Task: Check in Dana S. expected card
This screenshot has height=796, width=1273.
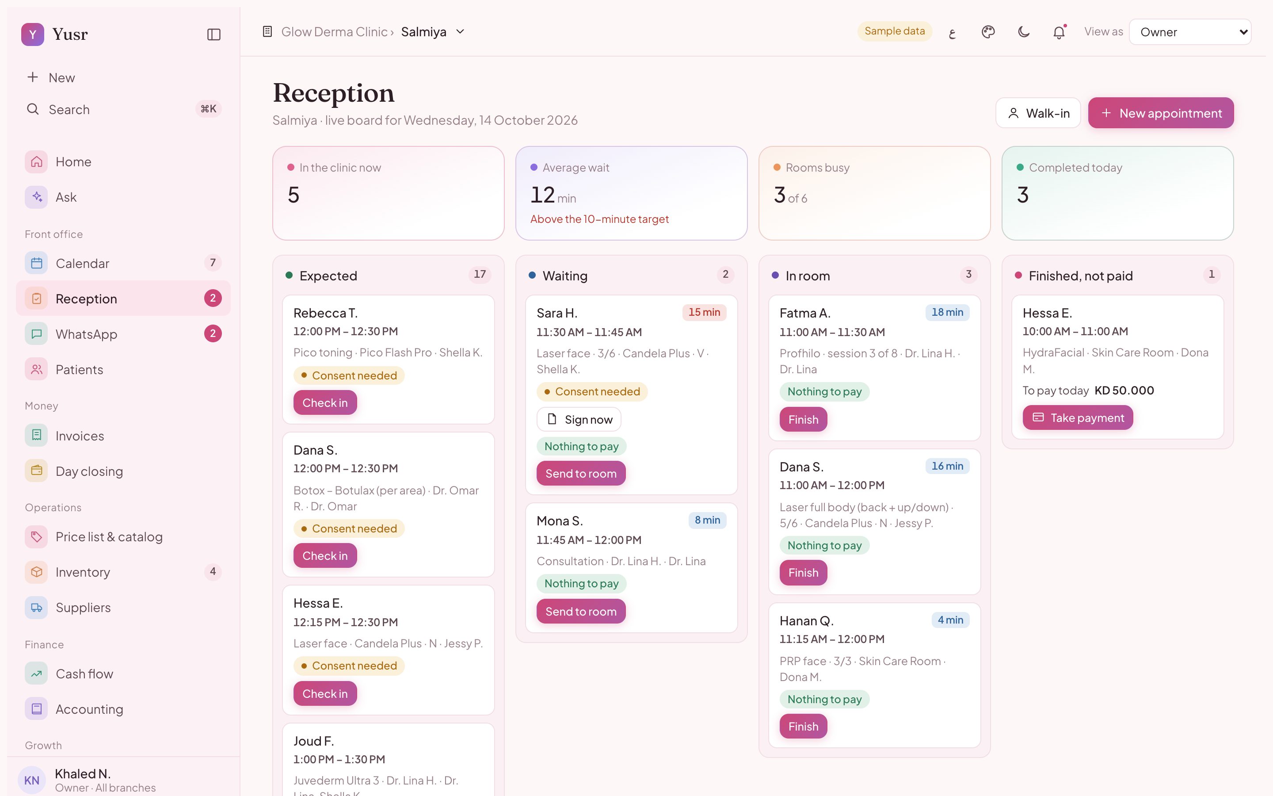Action: [325, 556]
